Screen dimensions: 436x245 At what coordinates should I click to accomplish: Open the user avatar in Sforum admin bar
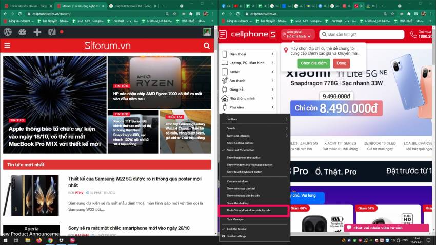[207, 32]
